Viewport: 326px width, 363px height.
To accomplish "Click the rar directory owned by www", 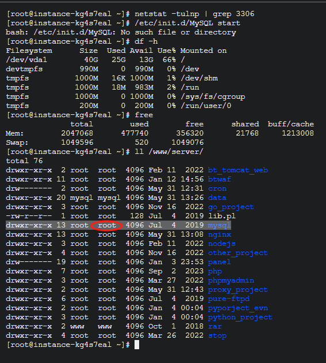I will pos(215,326).
